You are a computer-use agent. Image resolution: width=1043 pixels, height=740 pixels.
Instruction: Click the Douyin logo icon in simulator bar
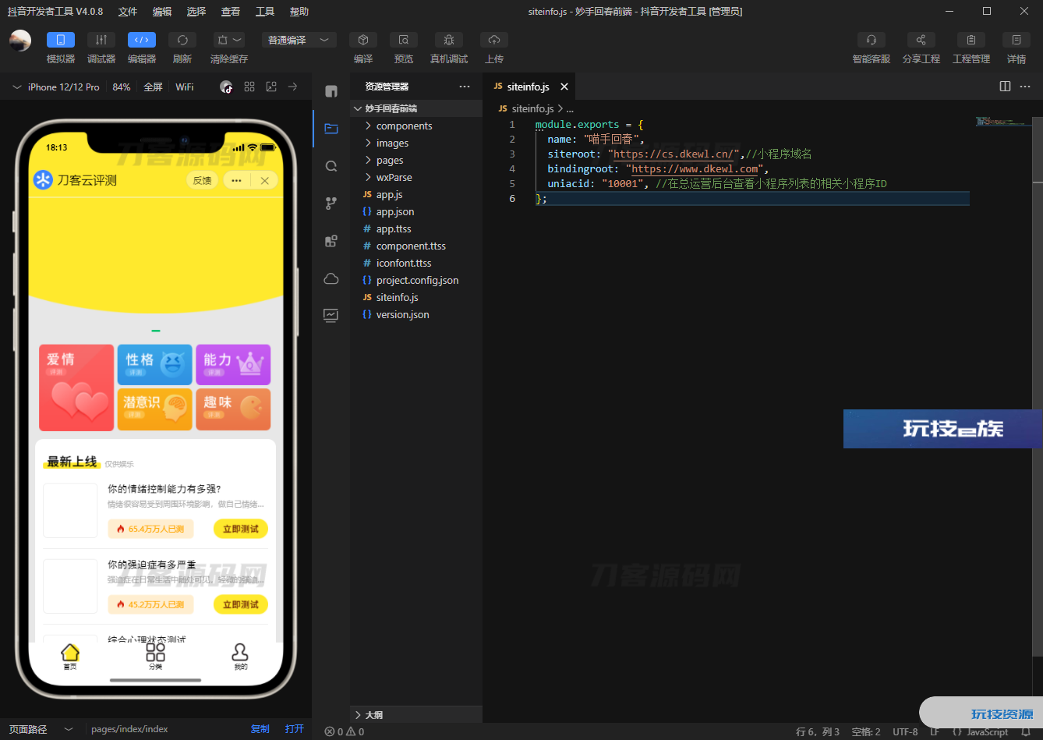coord(226,87)
